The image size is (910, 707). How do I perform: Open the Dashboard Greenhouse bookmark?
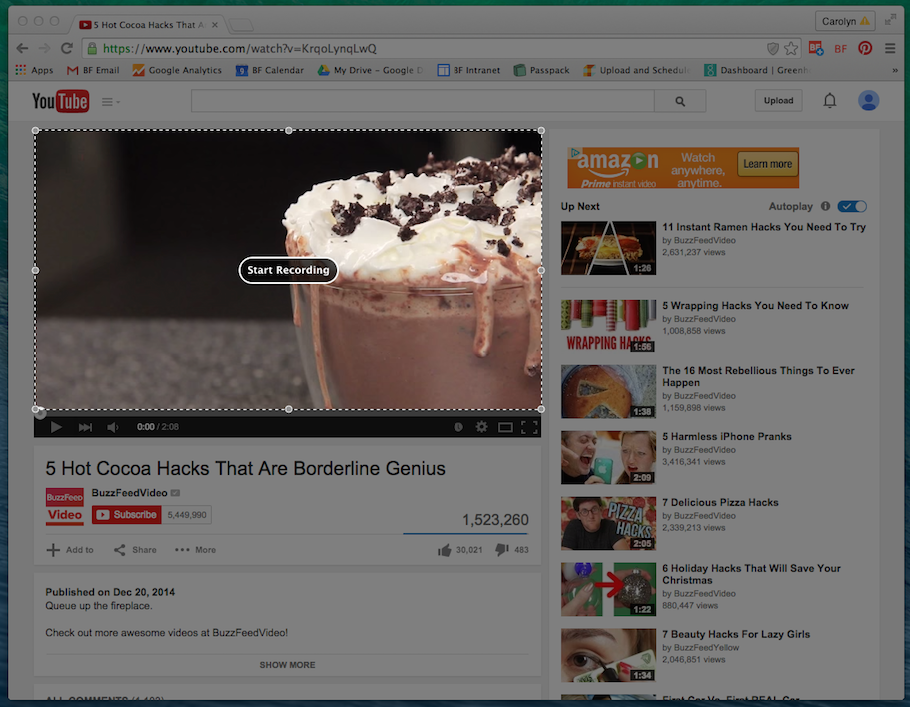[x=756, y=70]
